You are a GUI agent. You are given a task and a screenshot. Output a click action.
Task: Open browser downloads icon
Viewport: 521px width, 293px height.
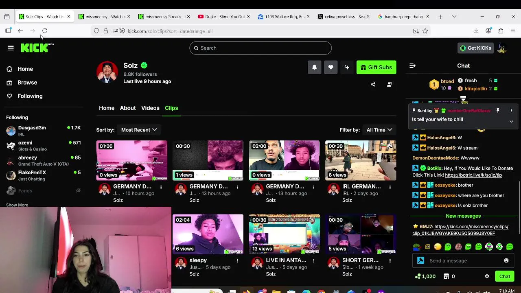476,31
